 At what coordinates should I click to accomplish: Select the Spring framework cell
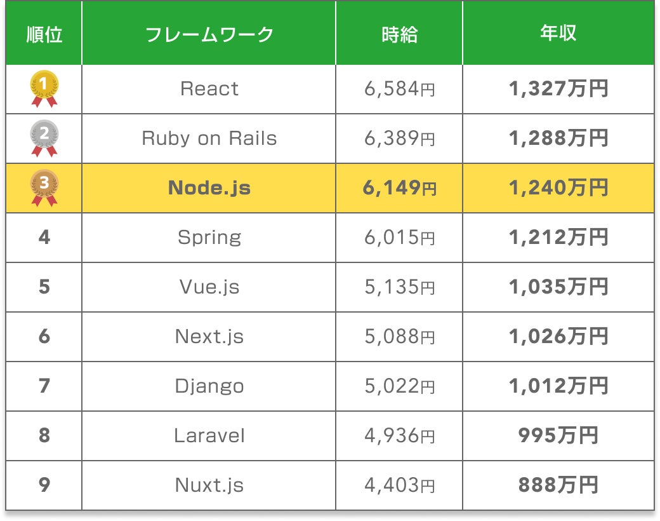click(209, 238)
